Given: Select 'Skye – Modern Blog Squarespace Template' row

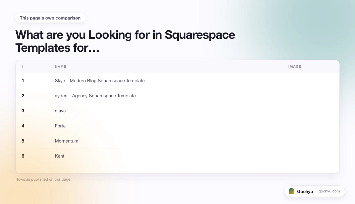Looking at the screenshot, I should point(177,80).
